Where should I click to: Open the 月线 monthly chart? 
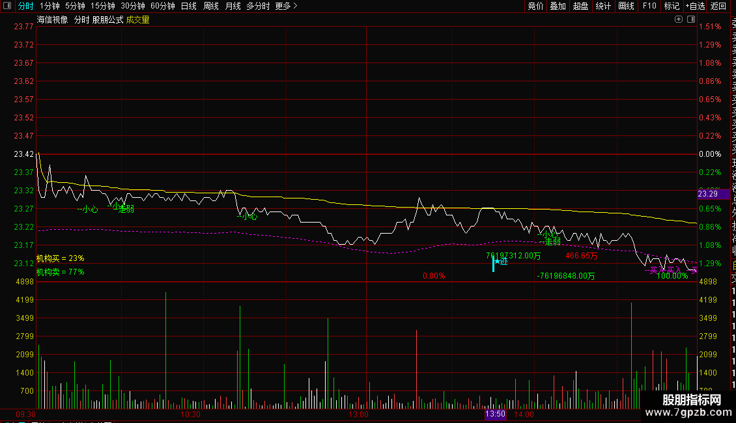tap(233, 6)
